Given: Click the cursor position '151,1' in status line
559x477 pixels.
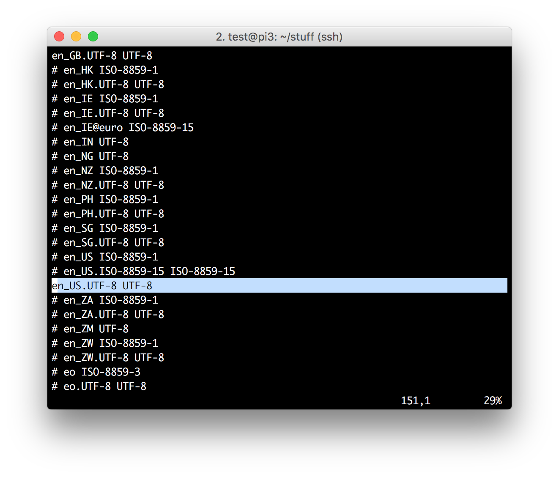Looking at the screenshot, I should (x=416, y=401).
